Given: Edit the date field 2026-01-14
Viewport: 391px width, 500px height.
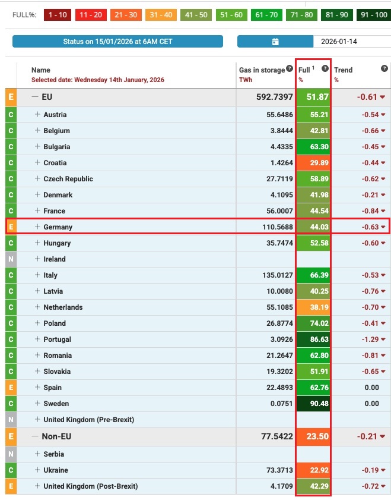Looking at the screenshot, I should click(352, 42).
